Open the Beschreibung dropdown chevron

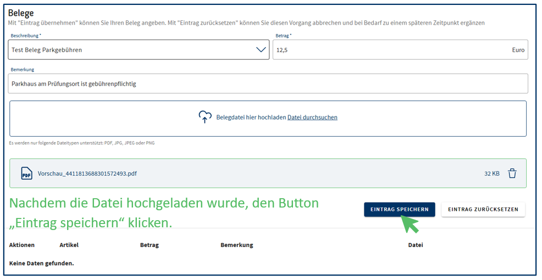coord(261,49)
